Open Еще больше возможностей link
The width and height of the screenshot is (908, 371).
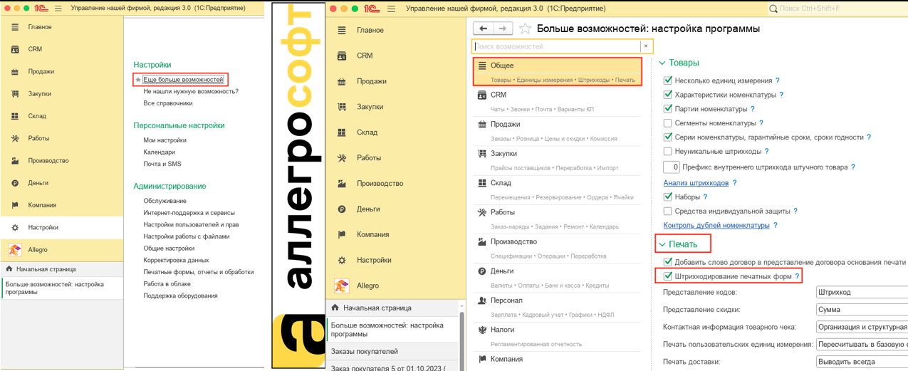coord(183,80)
